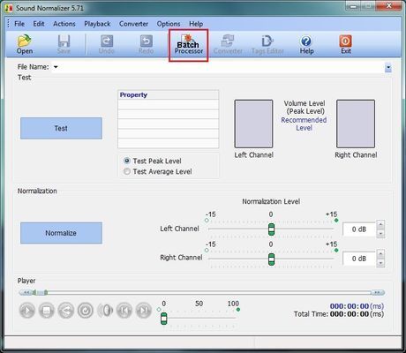This screenshot has width=406, height=353.
Task: Open the Converter toolbar icon
Action: [228, 44]
